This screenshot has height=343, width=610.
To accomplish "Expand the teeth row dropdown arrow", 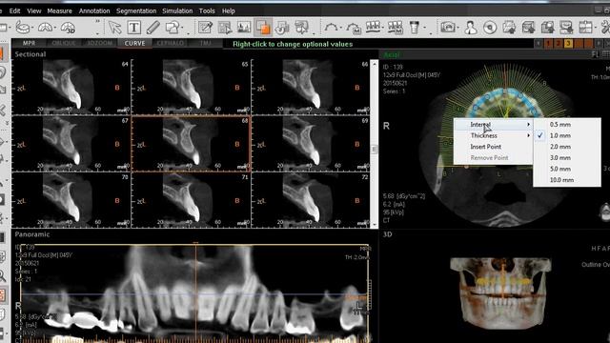I will (383, 28).
